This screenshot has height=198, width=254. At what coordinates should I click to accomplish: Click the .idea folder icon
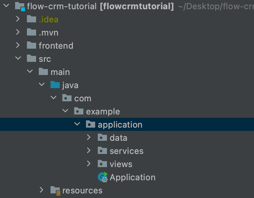click(x=32, y=19)
